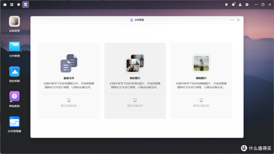Open the transfer arrows icon

tap(227, 5)
